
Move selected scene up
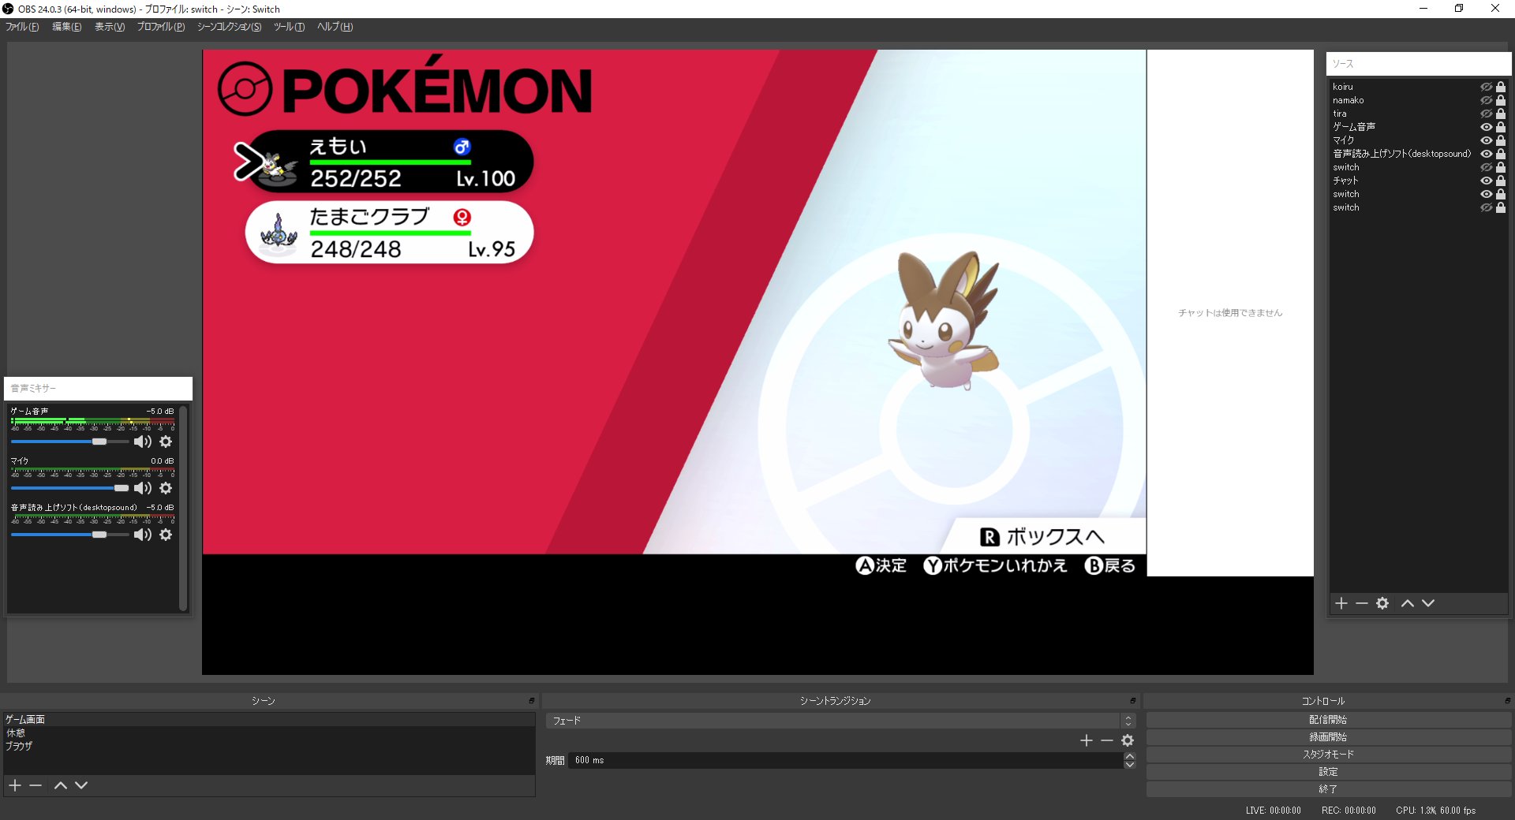(x=61, y=785)
